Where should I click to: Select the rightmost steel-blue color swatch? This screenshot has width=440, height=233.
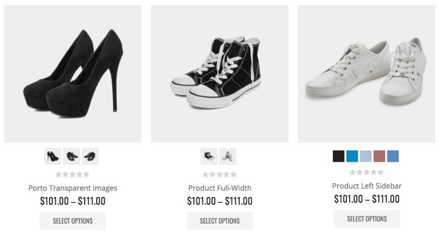[x=393, y=156]
